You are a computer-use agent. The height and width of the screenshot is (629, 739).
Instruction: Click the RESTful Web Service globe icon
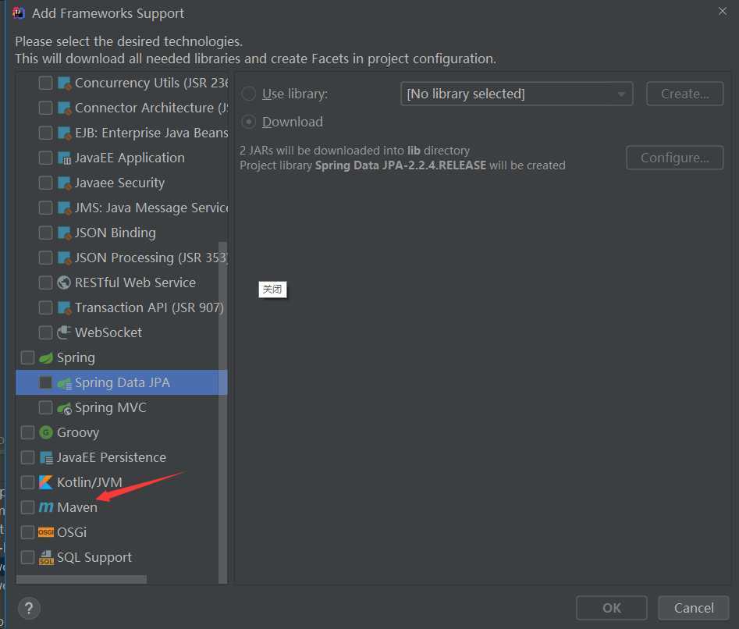64,283
